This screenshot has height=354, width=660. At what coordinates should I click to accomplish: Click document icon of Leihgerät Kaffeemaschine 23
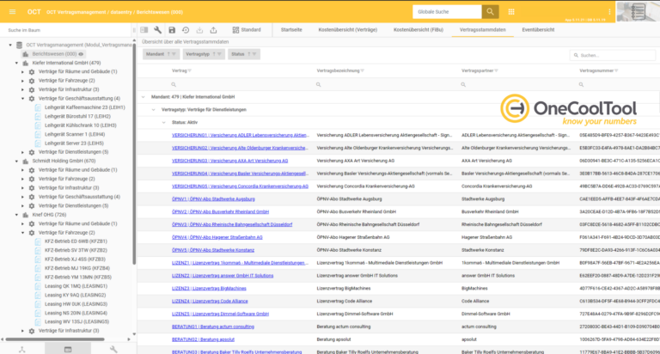pos(38,107)
